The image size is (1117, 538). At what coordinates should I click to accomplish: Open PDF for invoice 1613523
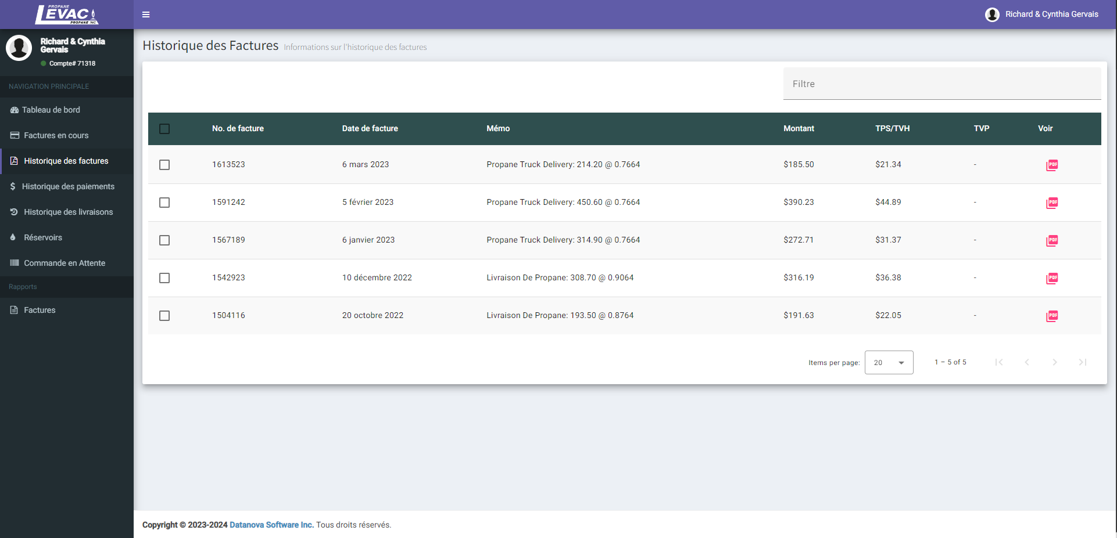coord(1052,165)
